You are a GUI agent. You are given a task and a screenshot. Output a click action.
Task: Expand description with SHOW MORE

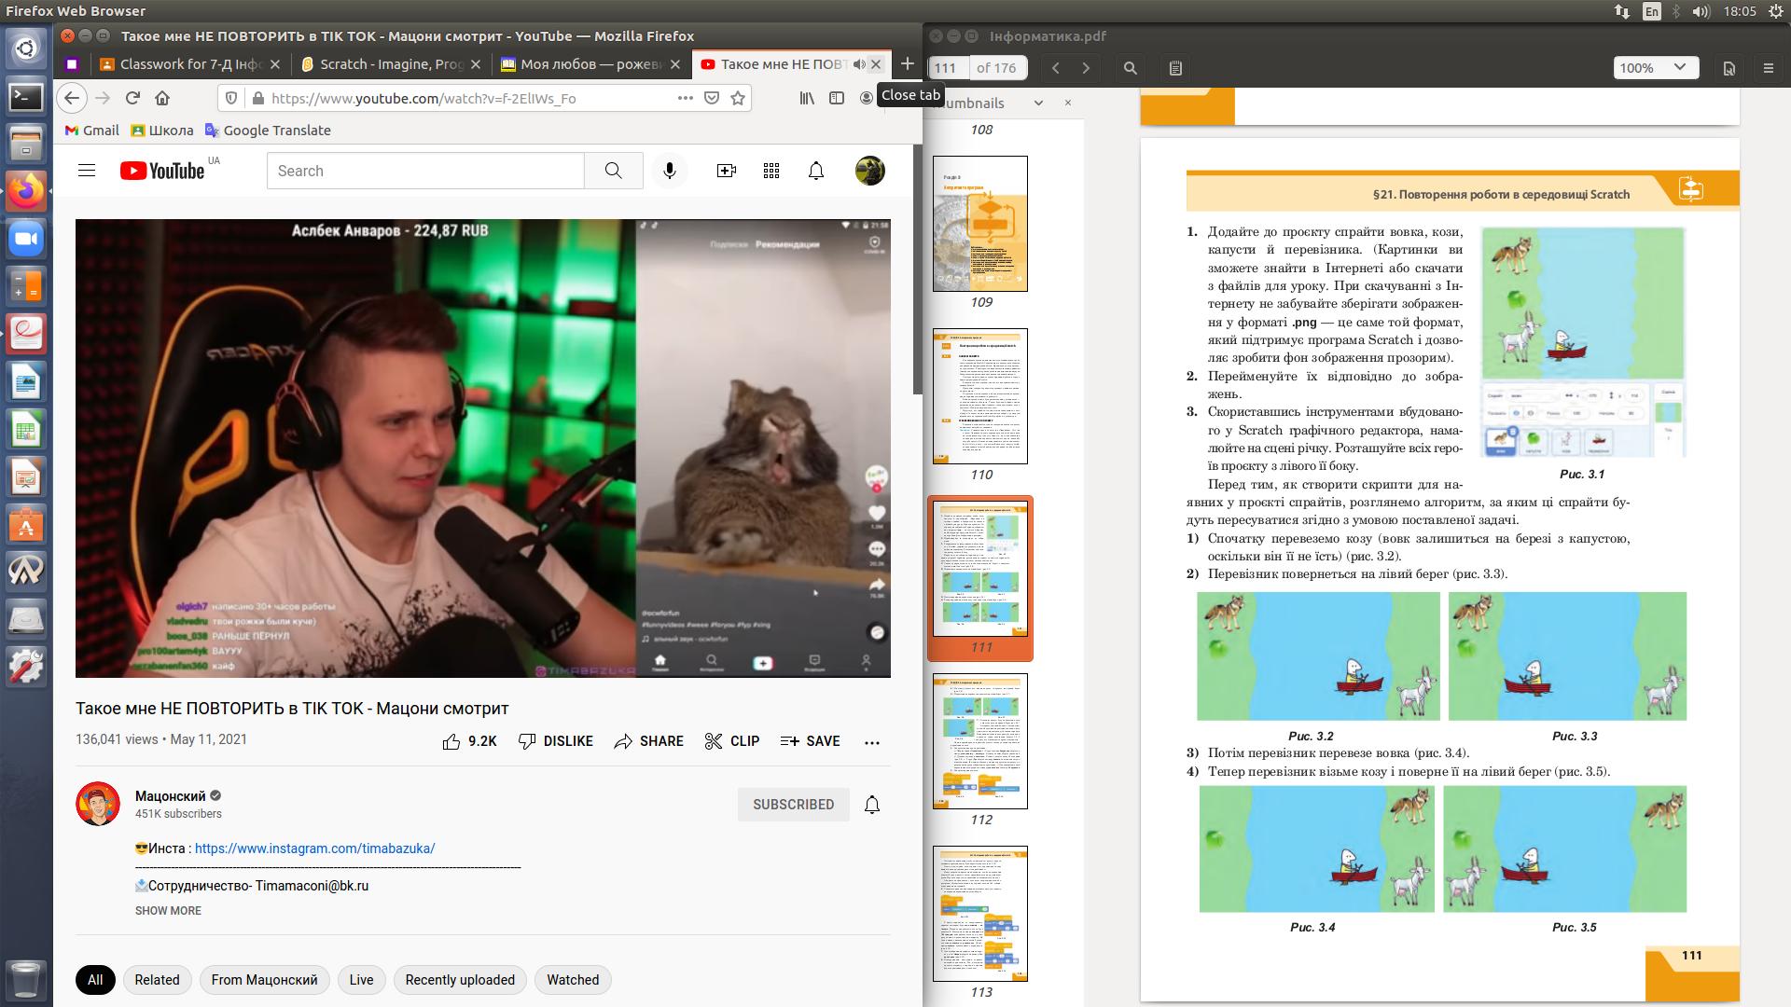coord(168,911)
